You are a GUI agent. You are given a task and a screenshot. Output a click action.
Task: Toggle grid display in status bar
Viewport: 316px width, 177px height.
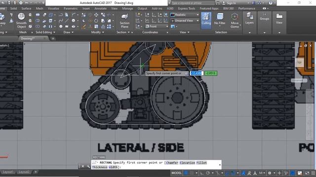click(x=186, y=173)
